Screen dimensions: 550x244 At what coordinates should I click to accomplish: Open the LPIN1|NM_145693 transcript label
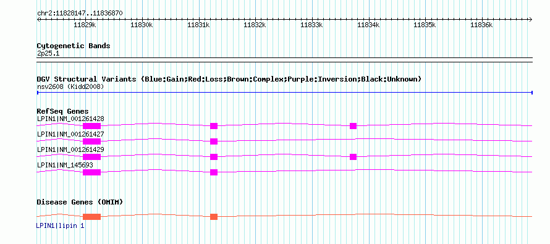click(65, 165)
